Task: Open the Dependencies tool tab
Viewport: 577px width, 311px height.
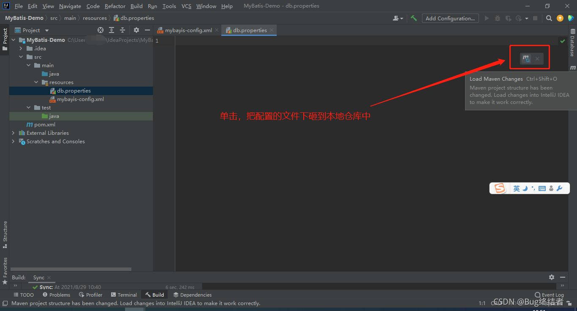Action: [192, 295]
